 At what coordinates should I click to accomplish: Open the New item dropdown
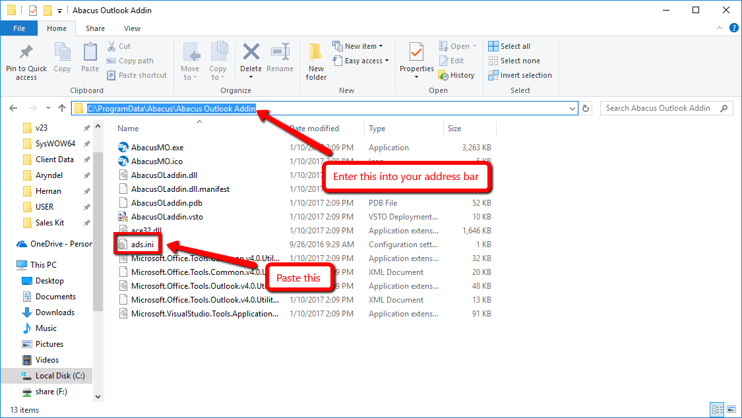coord(360,45)
